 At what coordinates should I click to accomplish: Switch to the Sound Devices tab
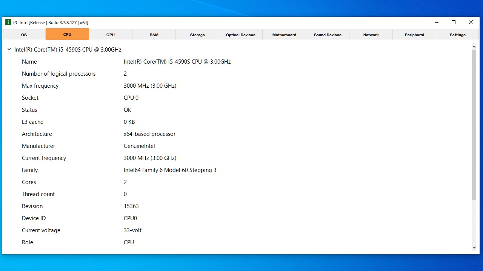click(328, 35)
